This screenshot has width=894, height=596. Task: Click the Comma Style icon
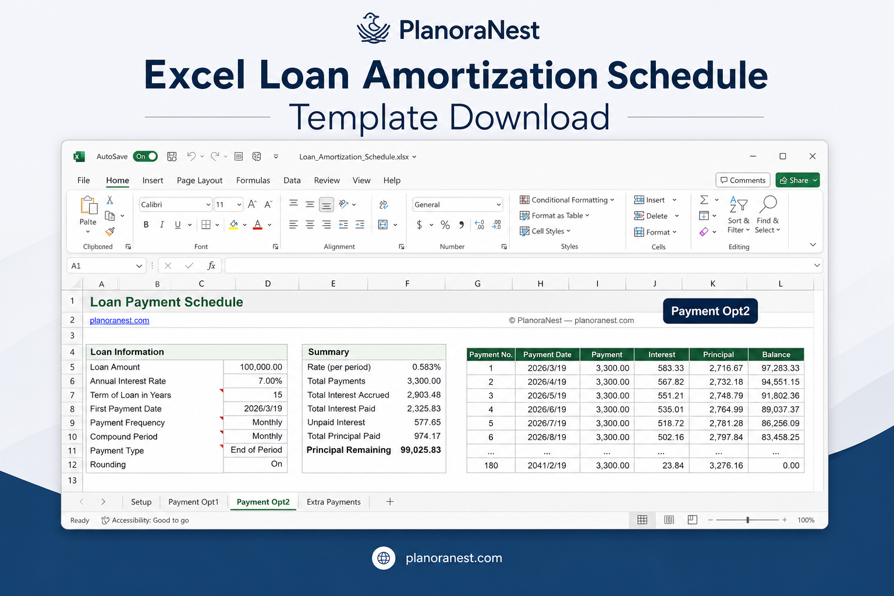pos(462,225)
